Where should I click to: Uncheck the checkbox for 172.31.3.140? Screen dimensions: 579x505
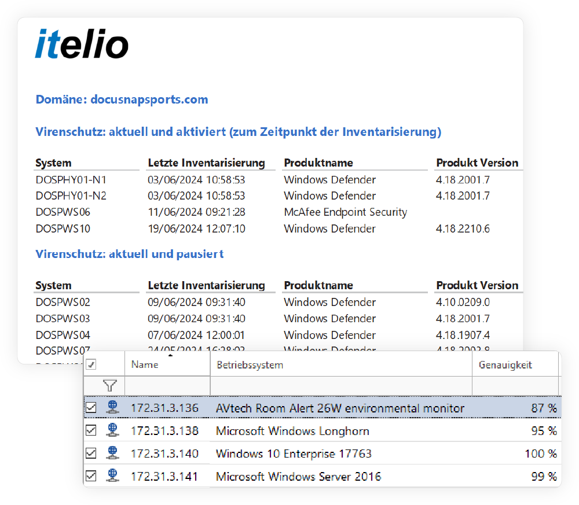[x=91, y=453]
